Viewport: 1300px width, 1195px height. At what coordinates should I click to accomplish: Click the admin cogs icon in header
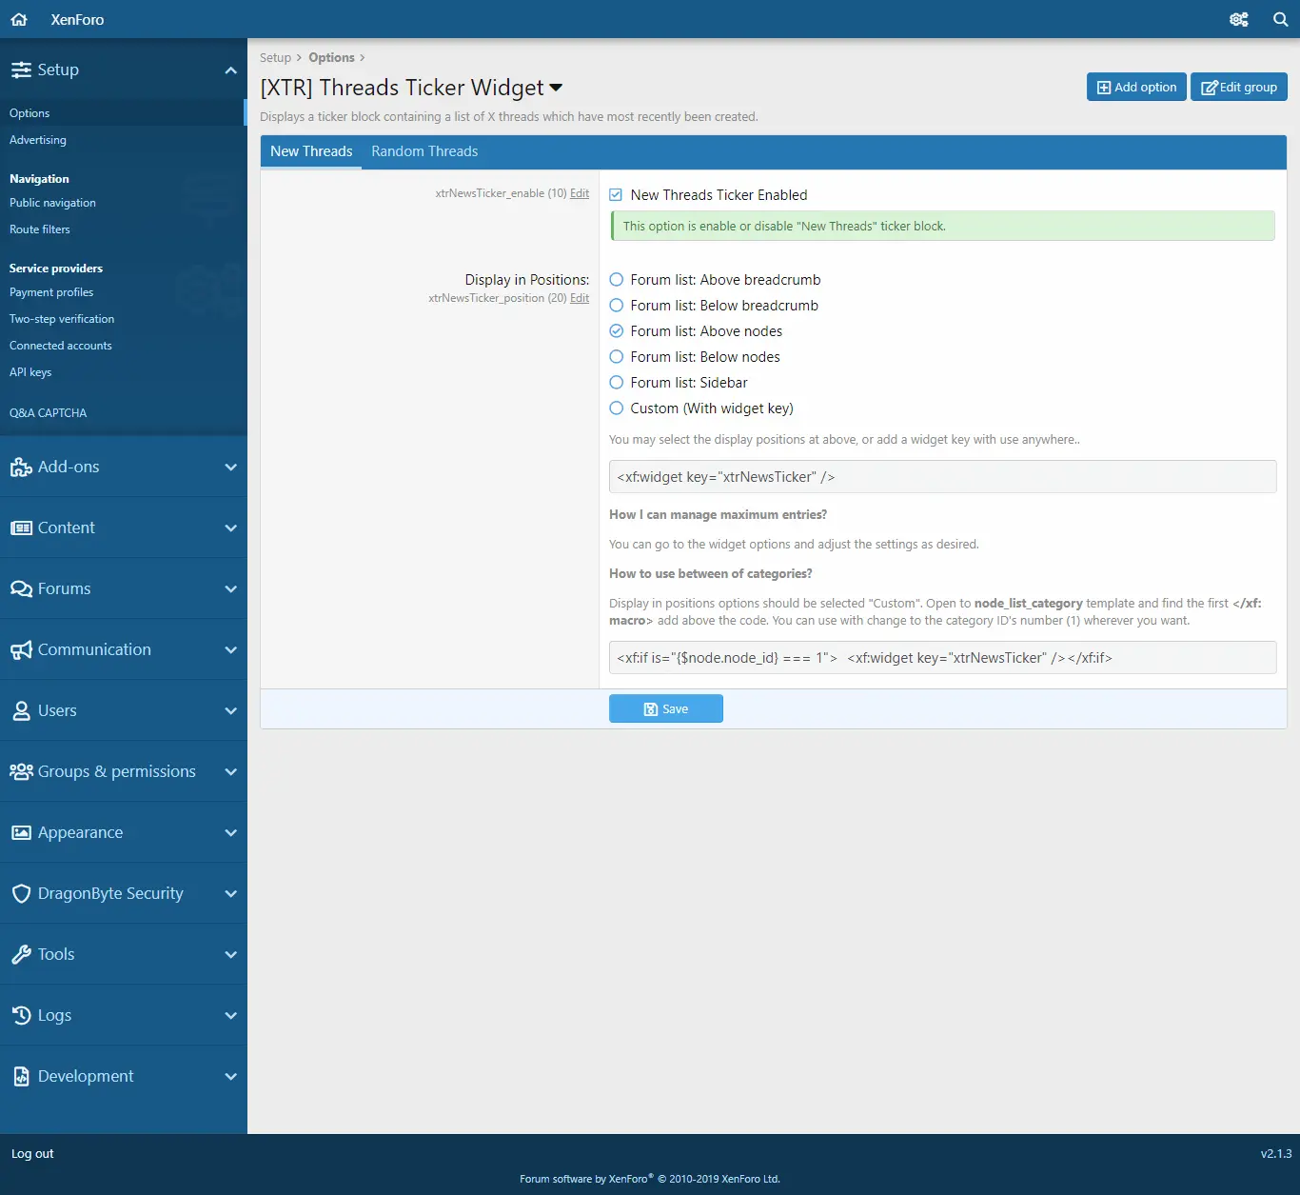1238,19
